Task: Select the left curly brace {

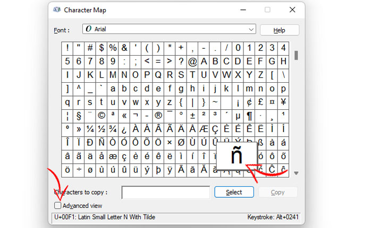Action: [181, 102]
